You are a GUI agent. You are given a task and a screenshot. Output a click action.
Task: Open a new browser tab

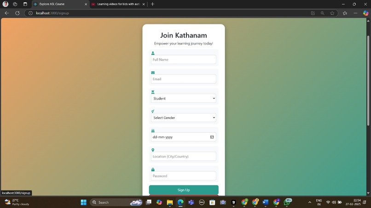click(x=153, y=4)
